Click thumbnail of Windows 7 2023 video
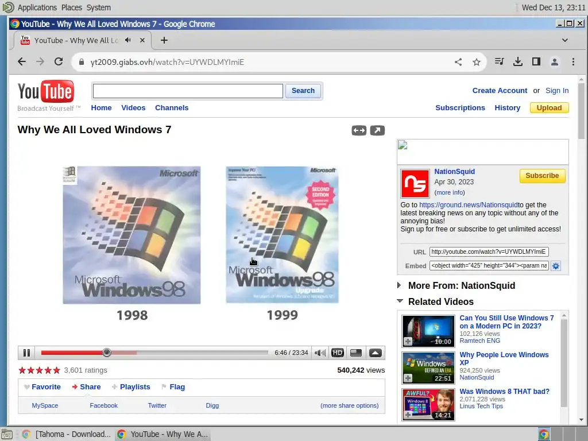The width and height of the screenshot is (588, 441). 428,331
